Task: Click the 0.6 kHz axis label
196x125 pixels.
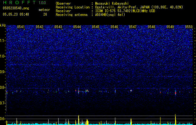Action: pyautogui.click(x=3, y=119)
